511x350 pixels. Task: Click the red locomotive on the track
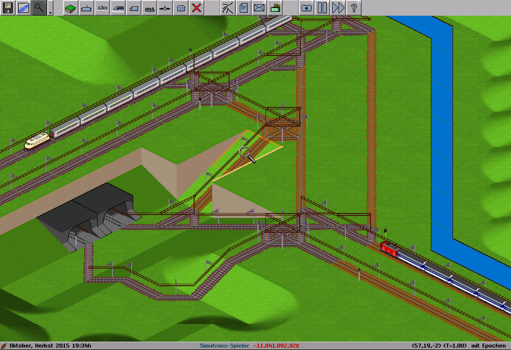click(389, 248)
